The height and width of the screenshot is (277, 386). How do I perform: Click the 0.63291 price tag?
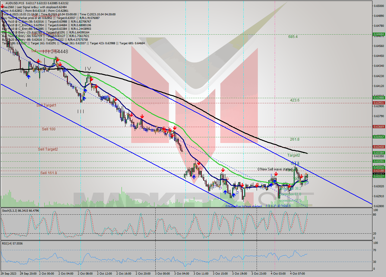click(379, 161)
